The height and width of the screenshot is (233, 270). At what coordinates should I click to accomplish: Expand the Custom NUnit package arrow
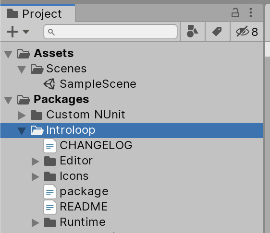click(22, 115)
